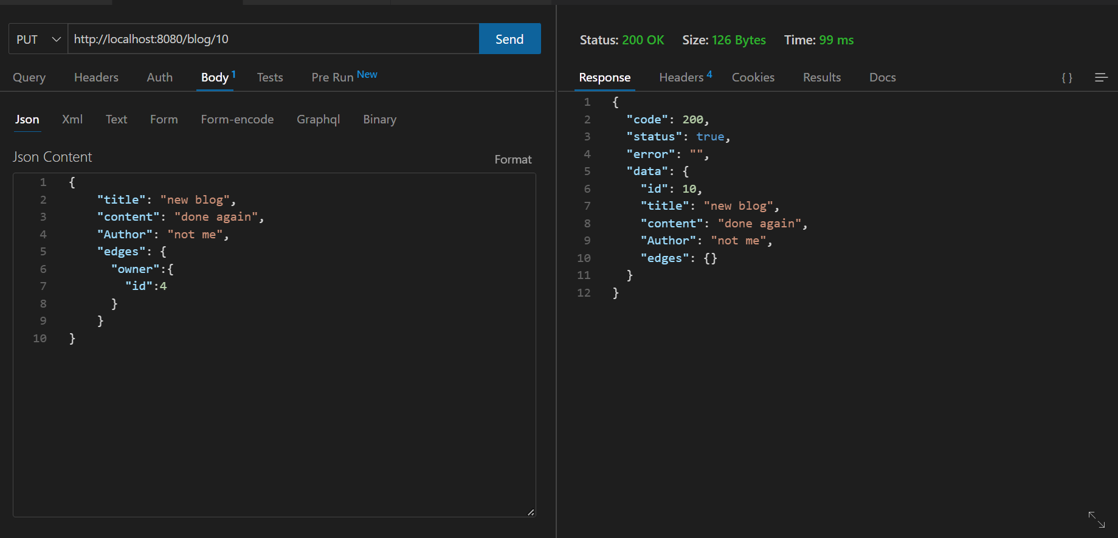Click the "owner":{ line in request body
The image size is (1118, 538).
pyautogui.click(x=142, y=269)
